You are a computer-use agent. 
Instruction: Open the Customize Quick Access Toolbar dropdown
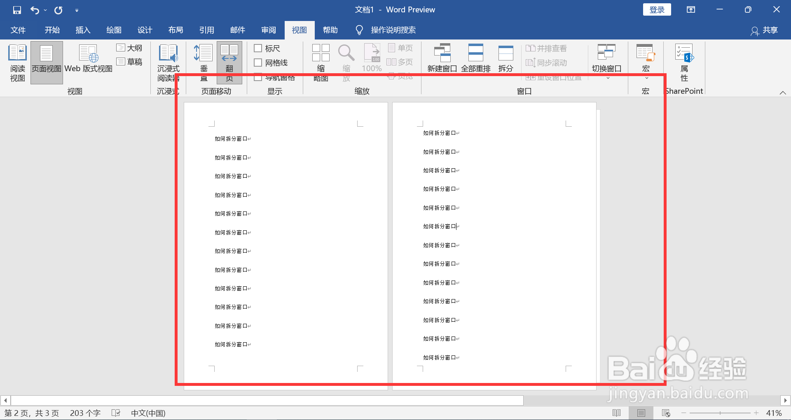[x=77, y=10]
